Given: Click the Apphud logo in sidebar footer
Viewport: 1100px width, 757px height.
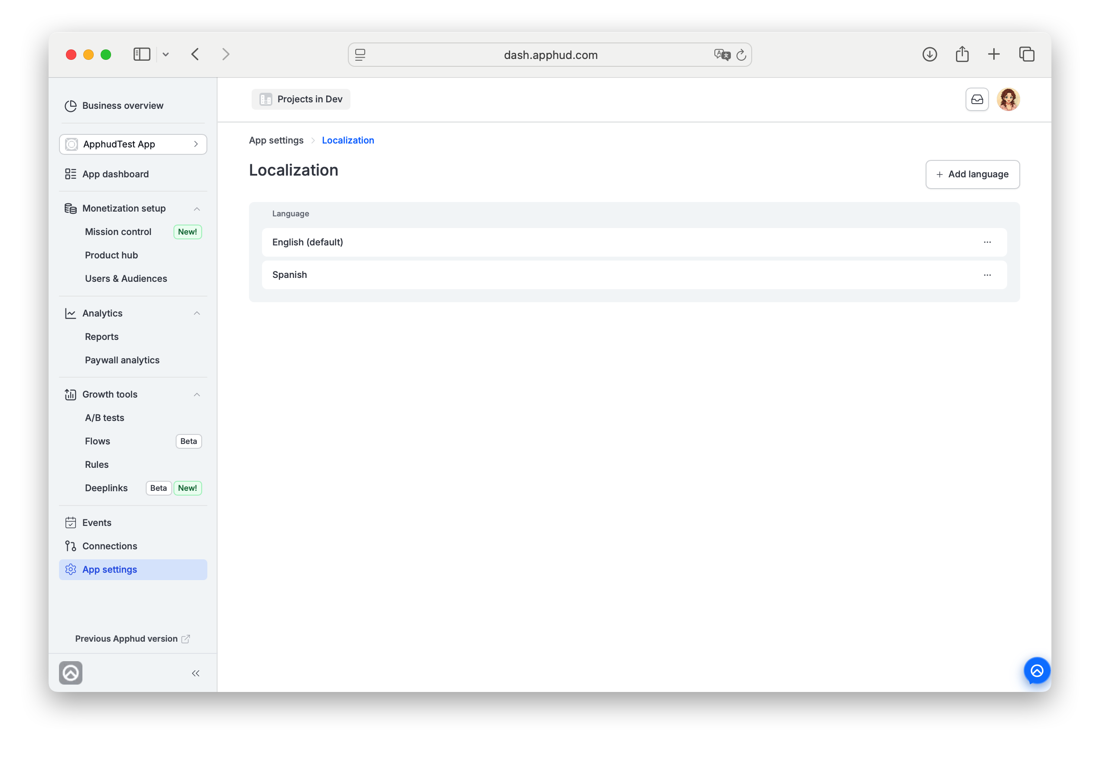Looking at the screenshot, I should pyautogui.click(x=71, y=673).
